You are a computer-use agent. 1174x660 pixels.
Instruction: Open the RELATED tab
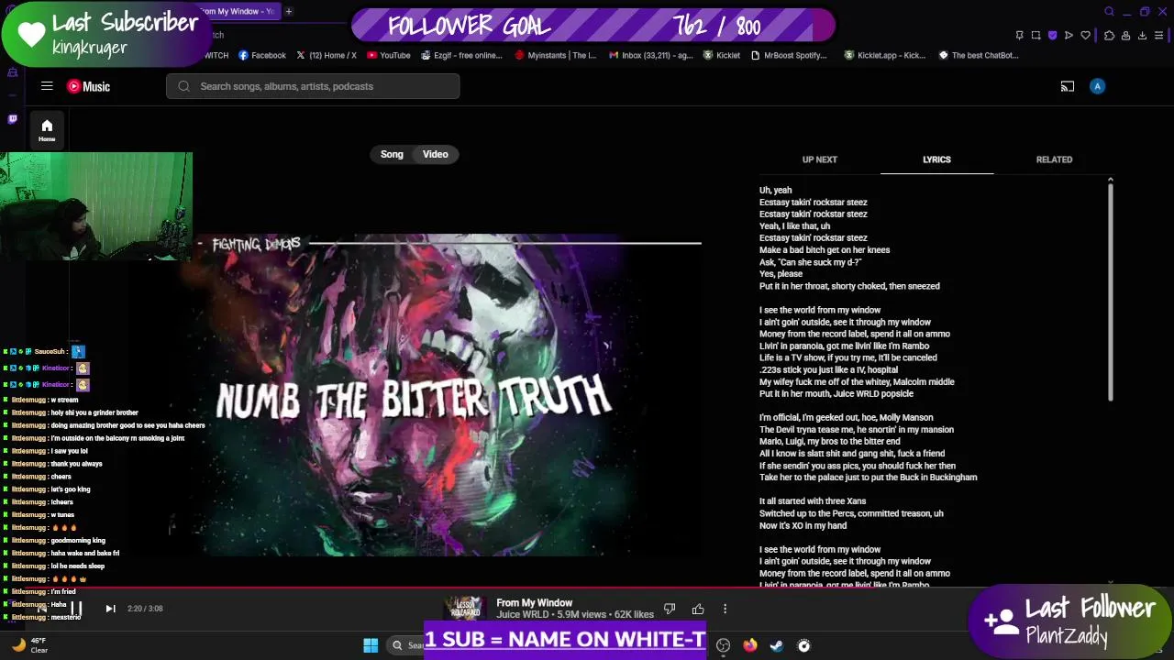point(1054,159)
